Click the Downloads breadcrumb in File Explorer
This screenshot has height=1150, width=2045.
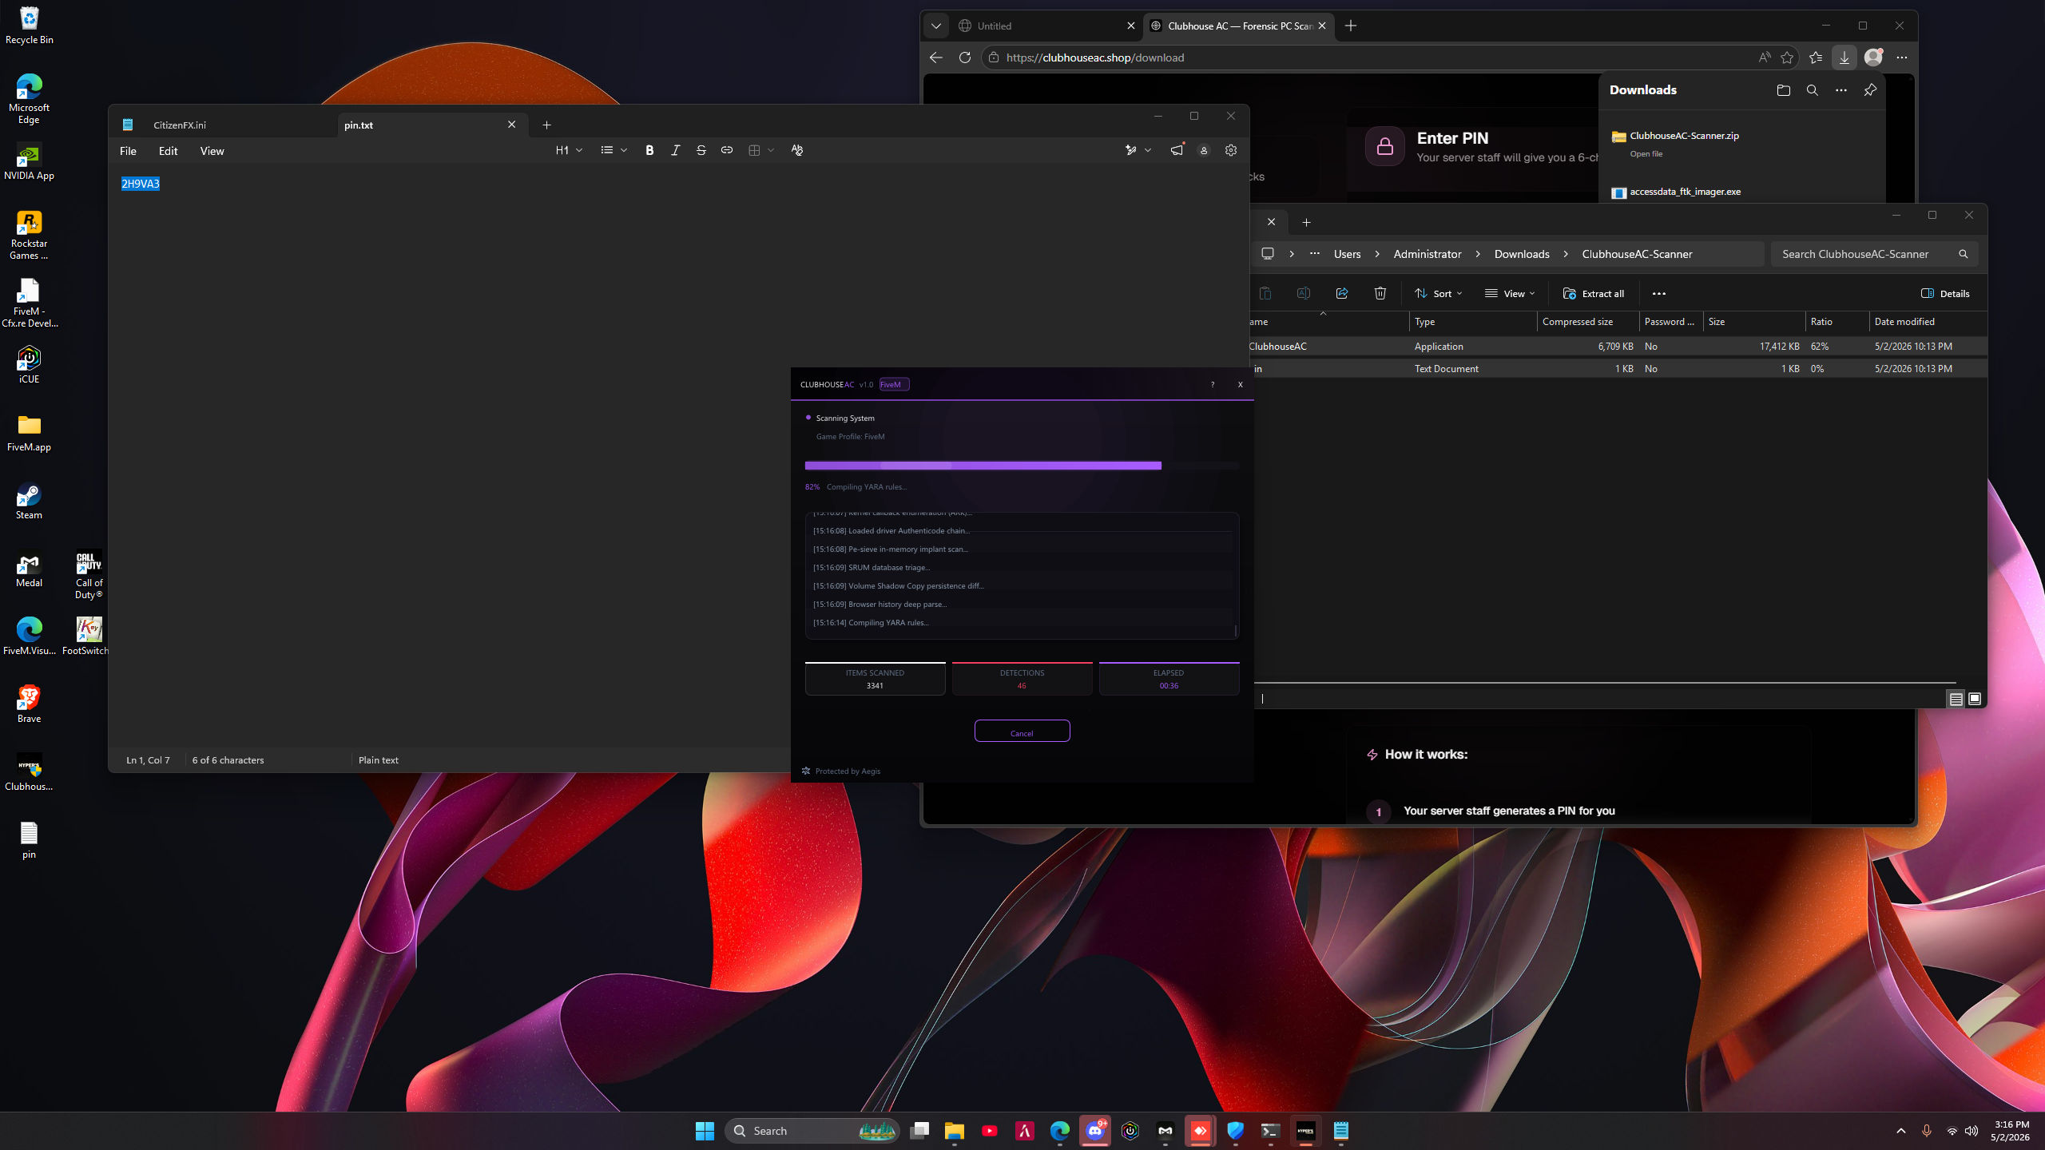[x=1522, y=254]
